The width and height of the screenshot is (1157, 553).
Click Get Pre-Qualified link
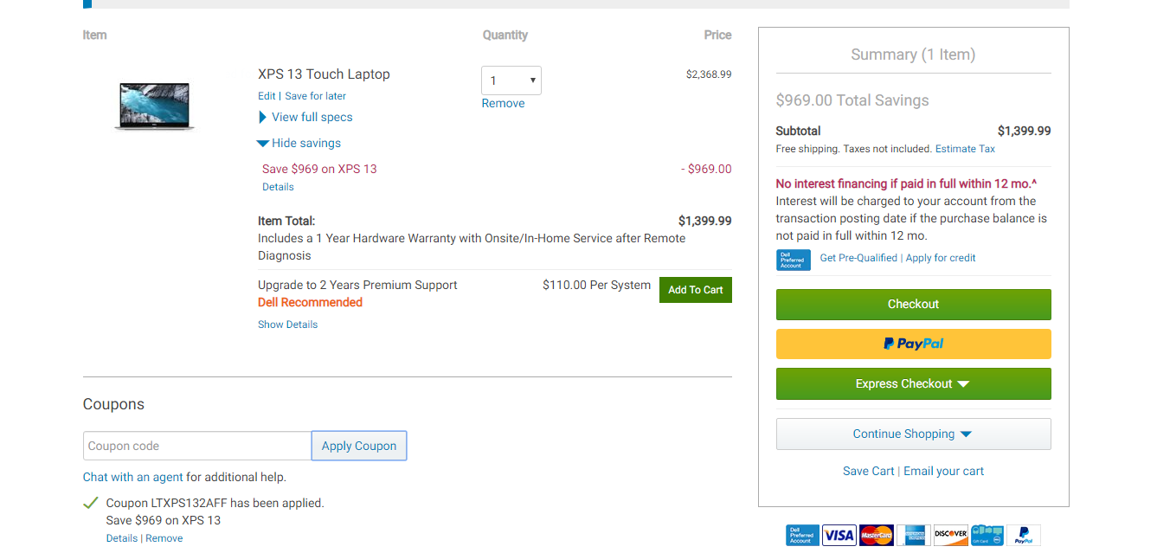pyautogui.click(x=858, y=258)
